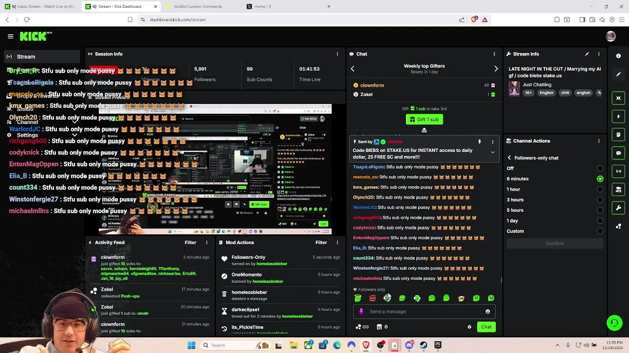Toggle the lightning bolt panel icon in sidebar
The height and width of the screenshot is (353, 629).
(619, 116)
